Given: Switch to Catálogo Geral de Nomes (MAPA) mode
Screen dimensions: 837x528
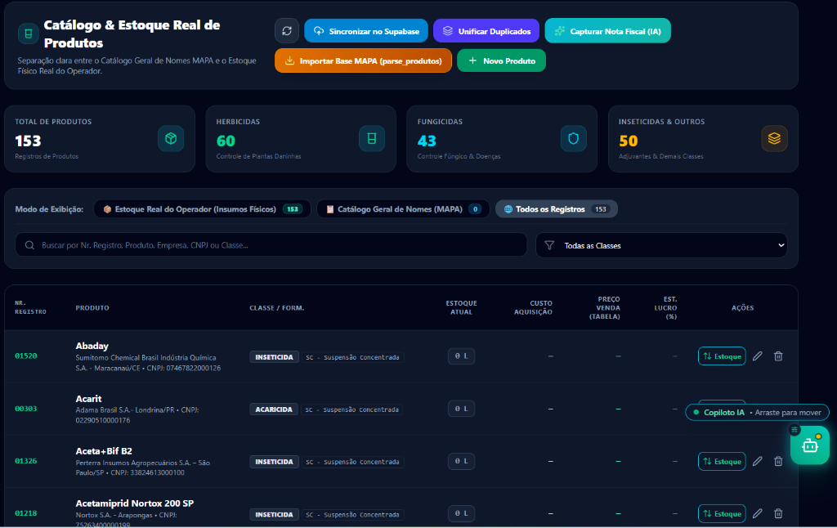Looking at the screenshot, I should (403, 209).
